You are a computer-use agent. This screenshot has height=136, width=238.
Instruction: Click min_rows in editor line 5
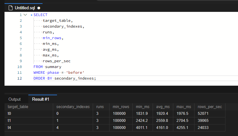click(52, 38)
